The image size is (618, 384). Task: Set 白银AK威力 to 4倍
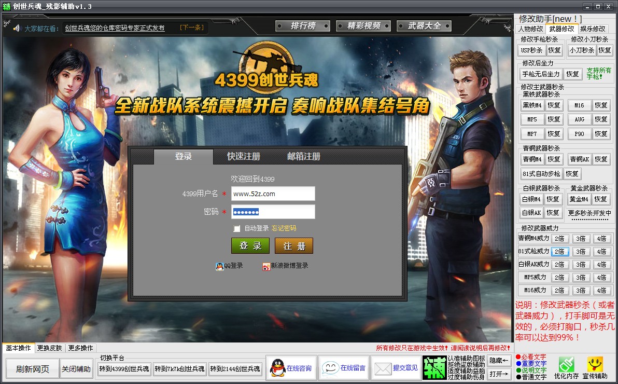(602, 265)
